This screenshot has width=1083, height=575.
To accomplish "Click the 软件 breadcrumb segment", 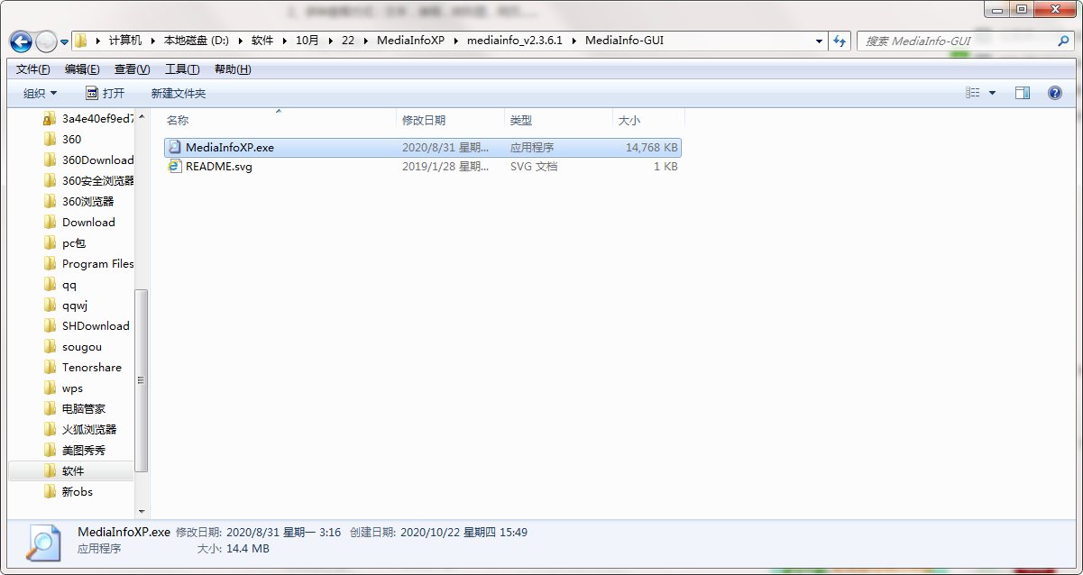I will 262,41.
